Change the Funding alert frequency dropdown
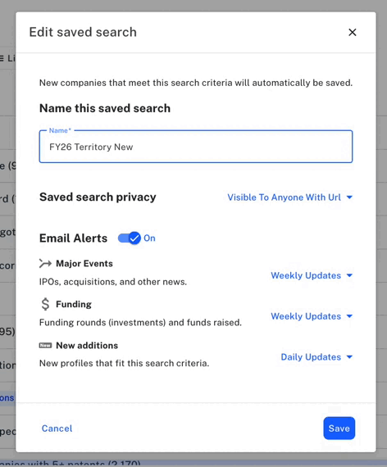Viewport: 387px width, 467px height. pyautogui.click(x=312, y=316)
